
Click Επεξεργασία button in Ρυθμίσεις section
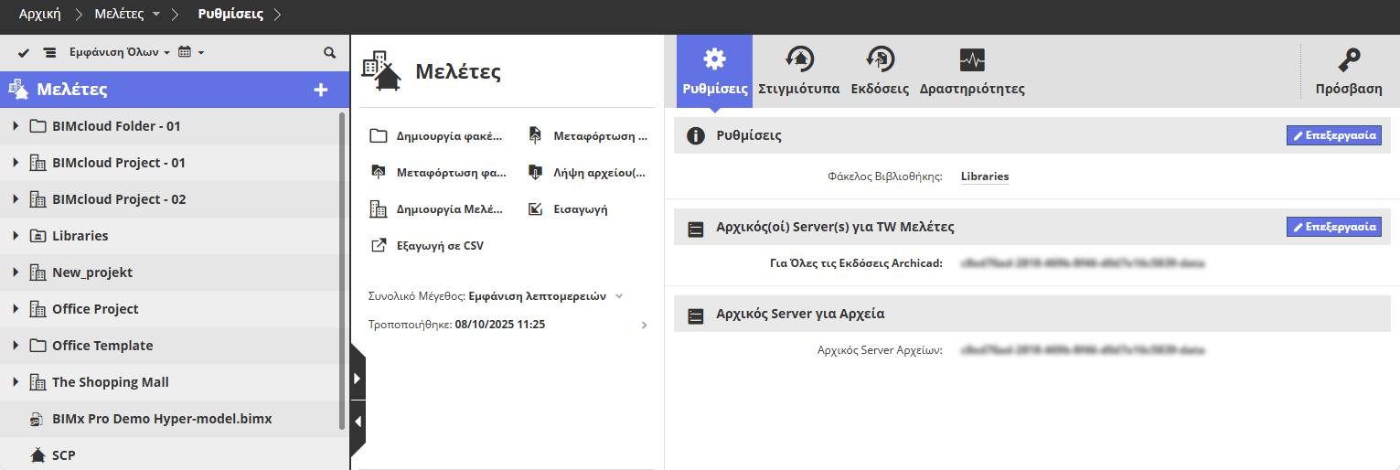tap(1333, 135)
